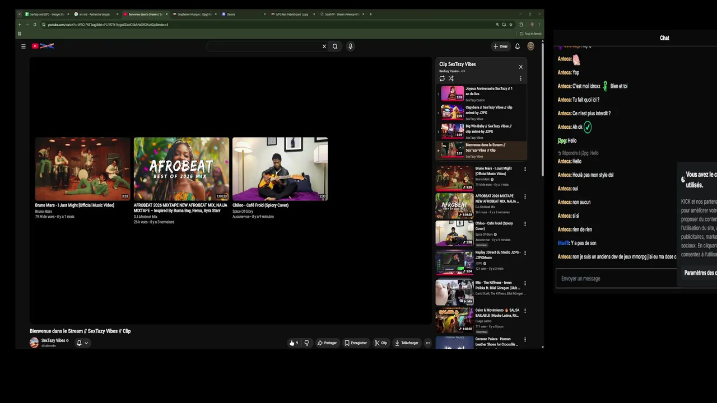Open the SexTazy Vibes channel avatar
Viewport: 717px width, 403px height.
tap(34, 343)
